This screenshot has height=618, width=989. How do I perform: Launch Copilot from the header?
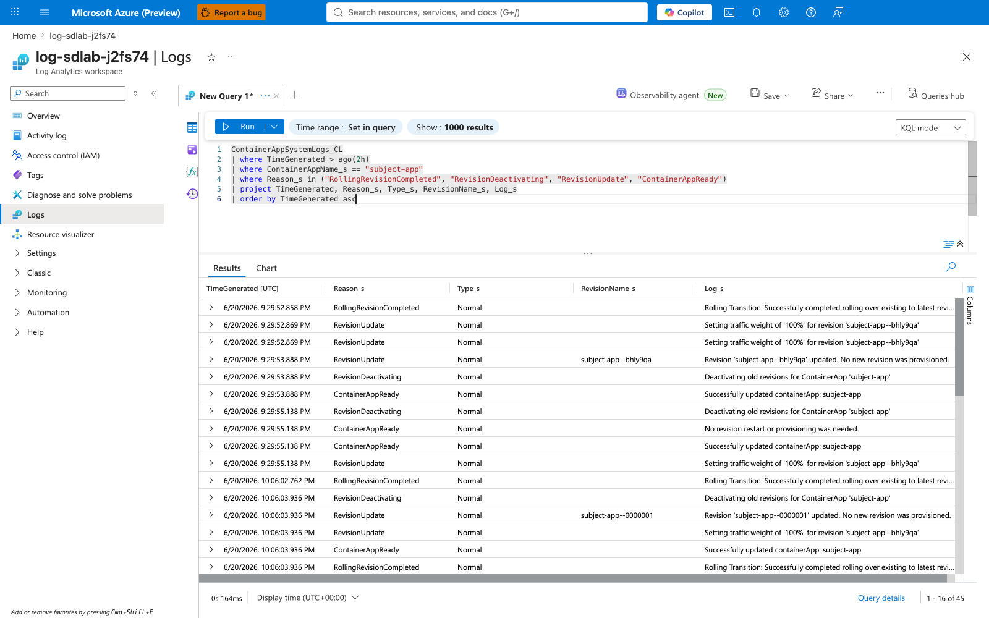tap(684, 12)
